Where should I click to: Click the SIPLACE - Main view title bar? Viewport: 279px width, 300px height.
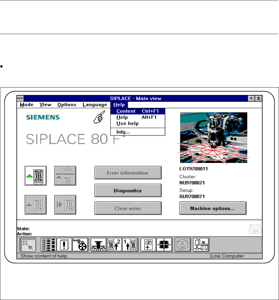pyautogui.click(x=136, y=98)
